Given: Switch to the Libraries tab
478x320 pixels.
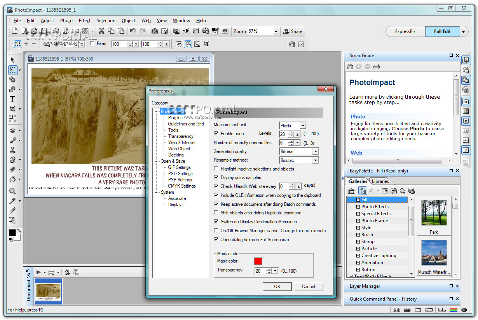Looking at the screenshot, I should [380, 181].
